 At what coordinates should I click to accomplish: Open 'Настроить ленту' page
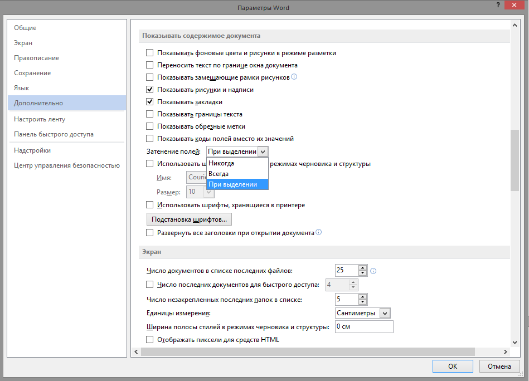67,119
